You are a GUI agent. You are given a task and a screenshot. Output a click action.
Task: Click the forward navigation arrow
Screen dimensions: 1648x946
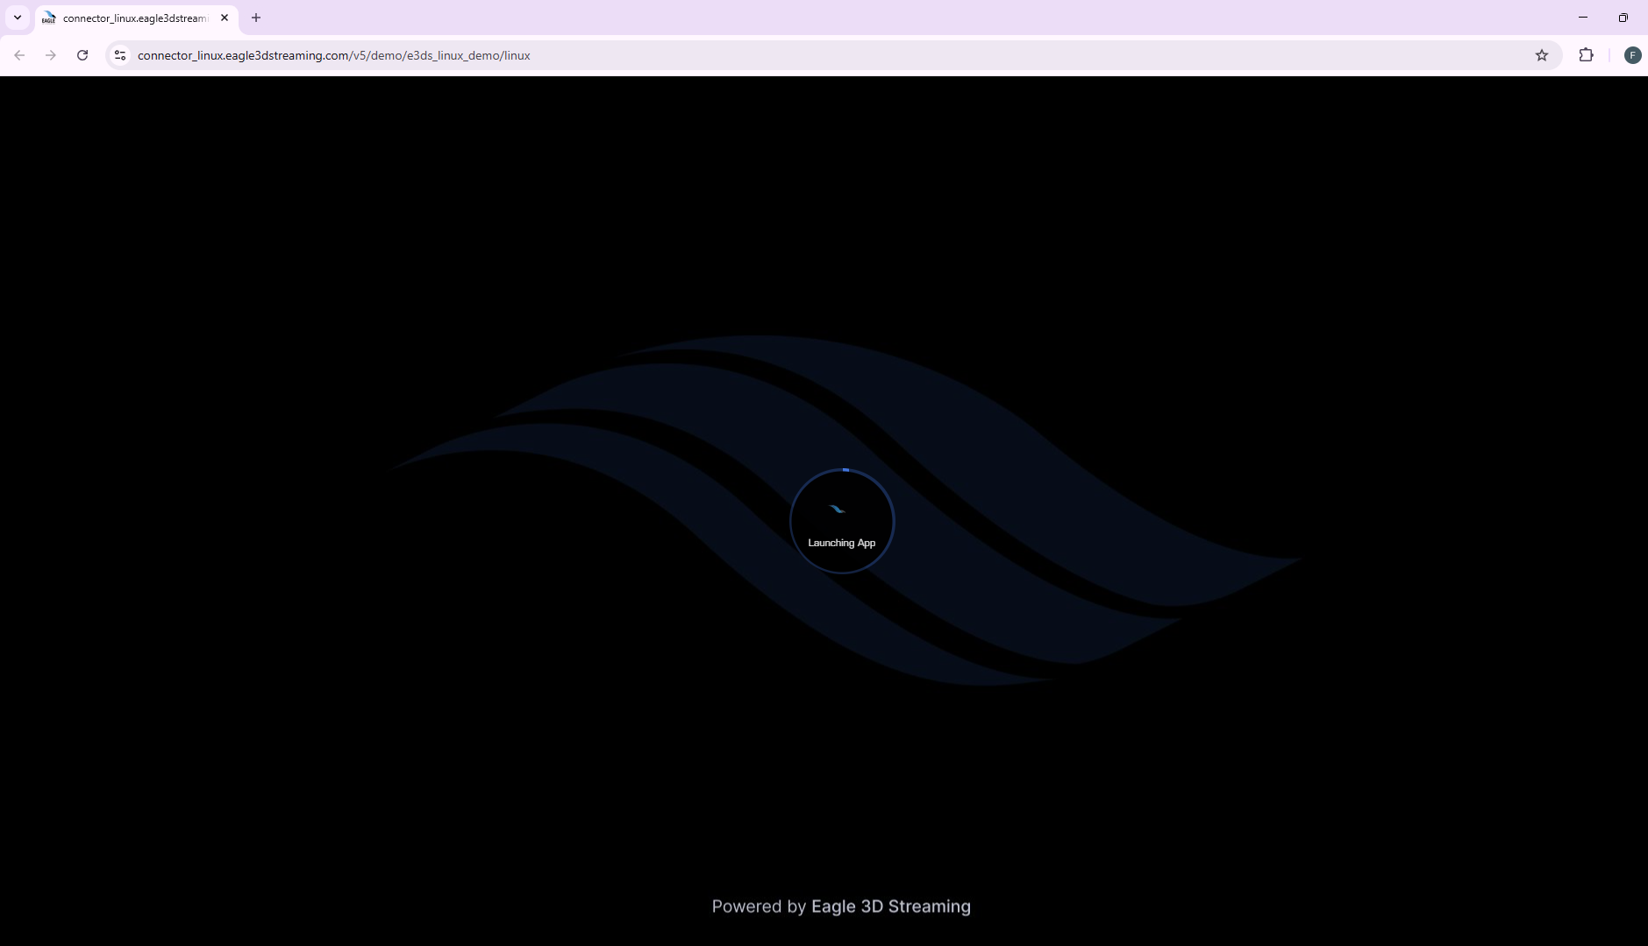point(51,54)
